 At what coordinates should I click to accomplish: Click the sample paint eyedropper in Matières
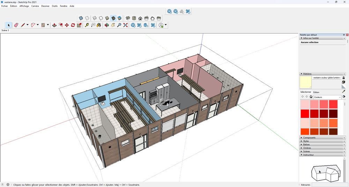click(x=343, y=91)
